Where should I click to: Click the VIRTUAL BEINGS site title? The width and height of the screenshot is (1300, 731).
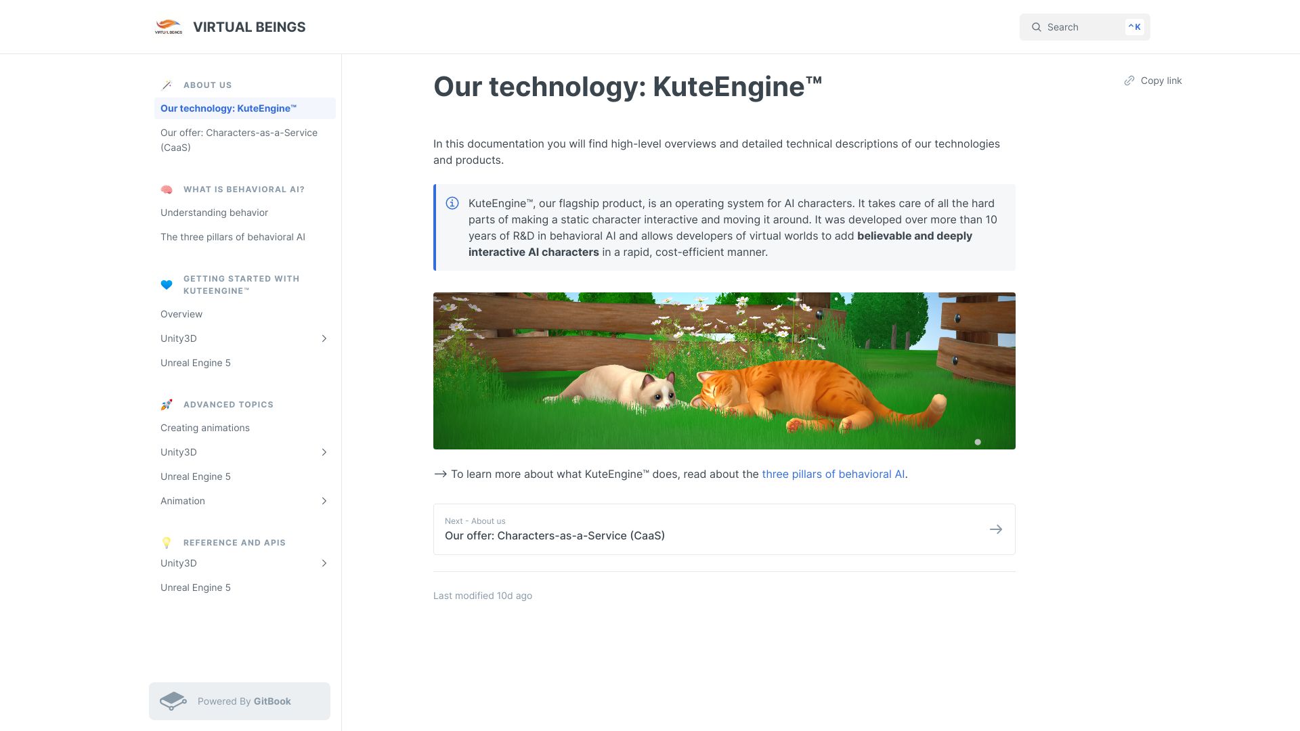[x=249, y=27]
